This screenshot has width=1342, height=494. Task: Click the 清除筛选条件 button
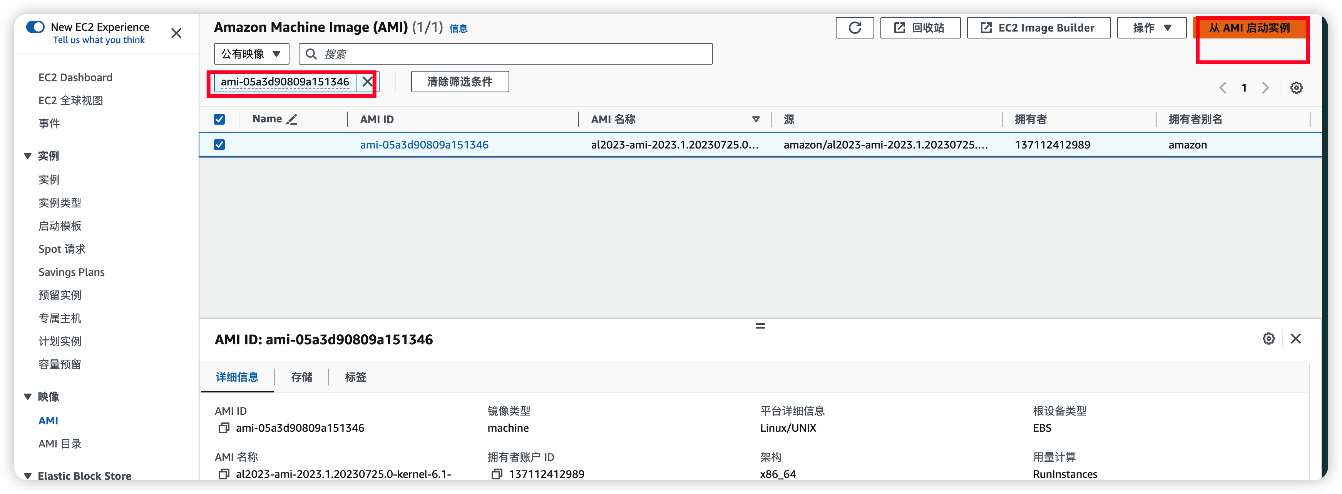point(460,82)
